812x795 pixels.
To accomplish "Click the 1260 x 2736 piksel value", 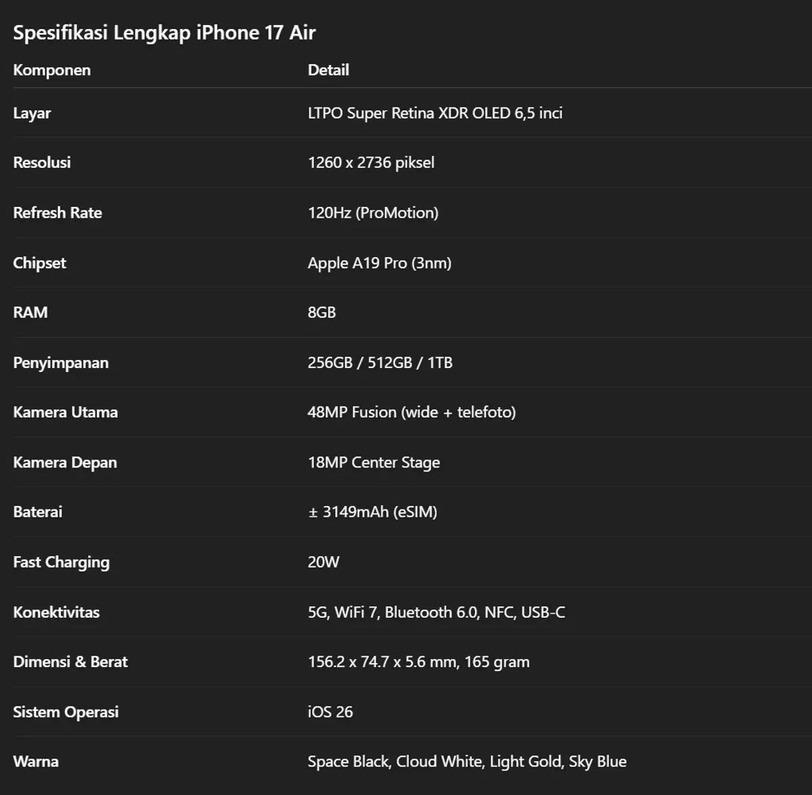I will pyautogui.click(x=371, y=162).
